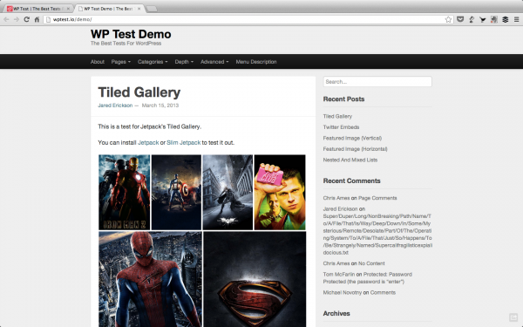Bookmark this page with the star icon
Image resolution: width=523 pixels, height=327 pixels.
click(x=448, y=19)
